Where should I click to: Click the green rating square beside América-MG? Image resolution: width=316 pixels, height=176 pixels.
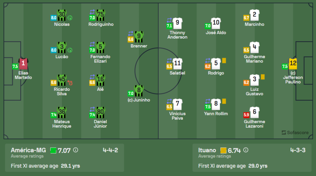(53, 150)
